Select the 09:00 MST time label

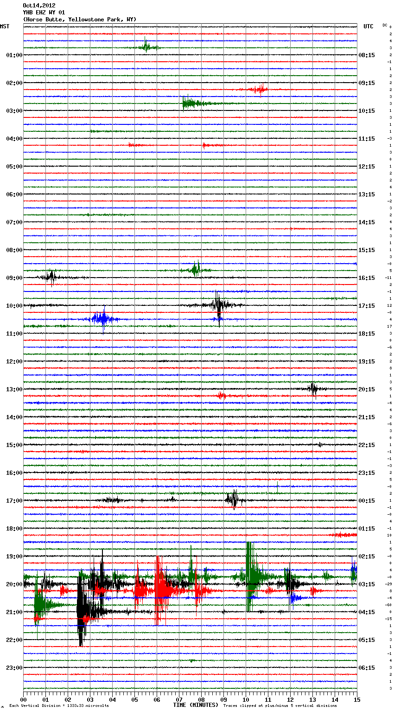coord(14,278)
